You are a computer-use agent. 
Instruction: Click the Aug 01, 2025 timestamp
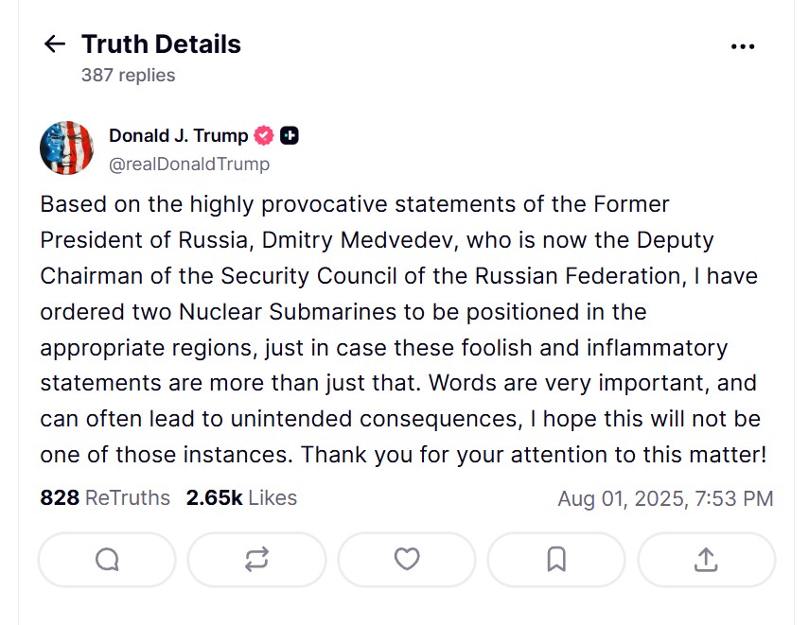pyautogui.click(x=665, y=498)
